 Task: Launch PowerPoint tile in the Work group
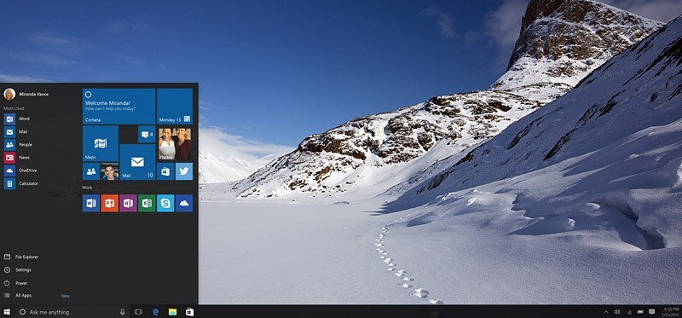(110, 203)
